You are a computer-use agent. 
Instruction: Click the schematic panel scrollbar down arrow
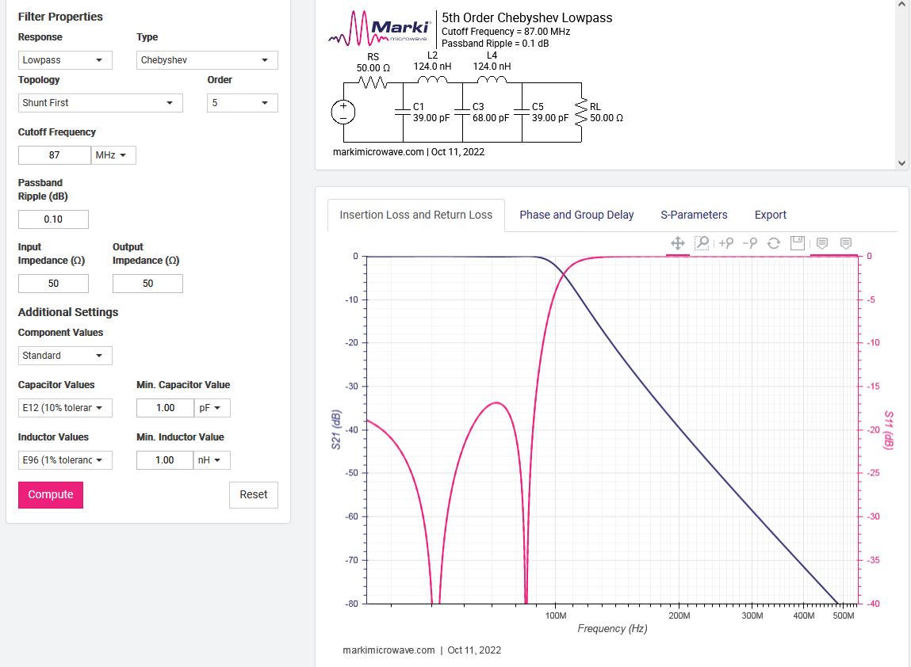[901, 163]
